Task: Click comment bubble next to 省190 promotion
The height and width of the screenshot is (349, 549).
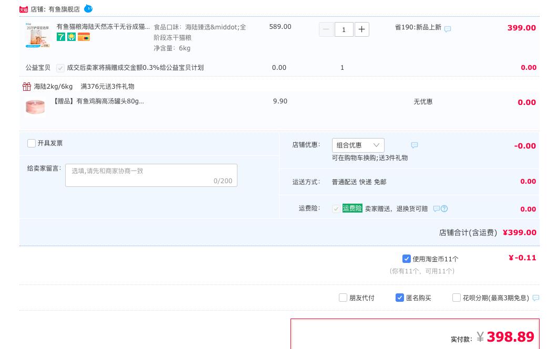Action: click(x=447, y=29)
